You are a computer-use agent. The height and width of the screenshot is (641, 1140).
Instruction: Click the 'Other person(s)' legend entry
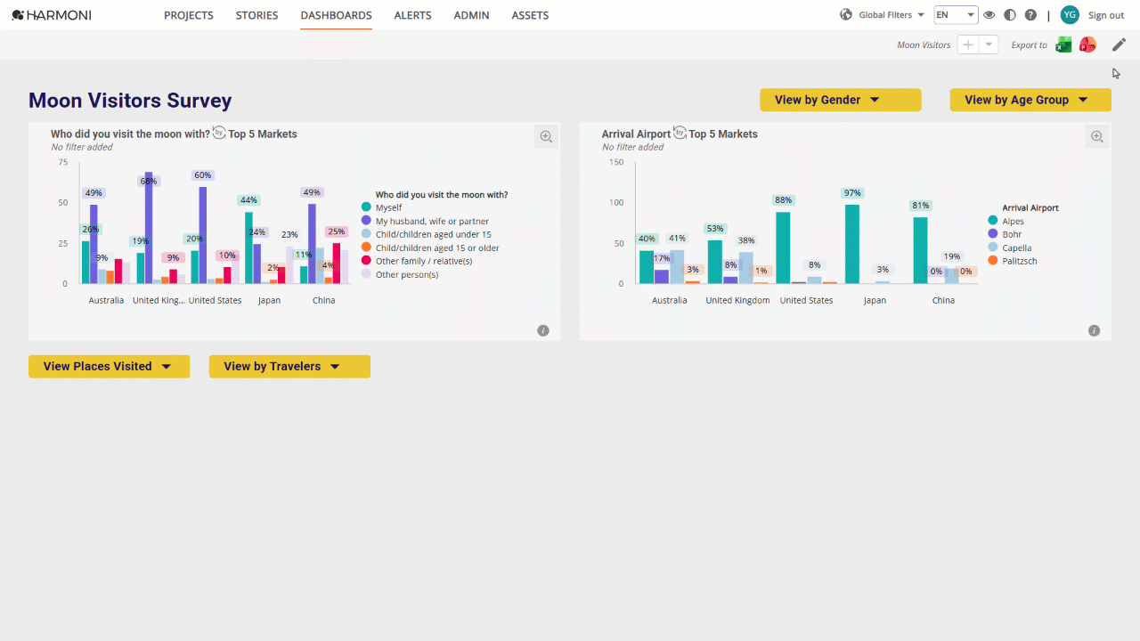click(400, 274)
